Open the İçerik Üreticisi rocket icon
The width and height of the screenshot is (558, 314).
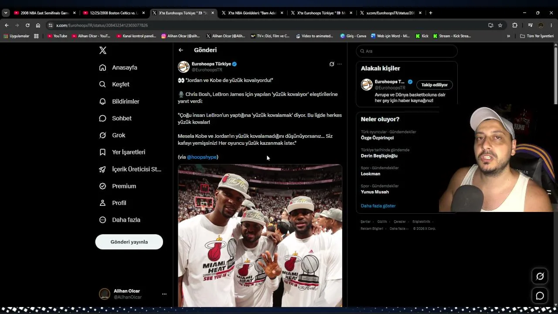coord(102,169)
